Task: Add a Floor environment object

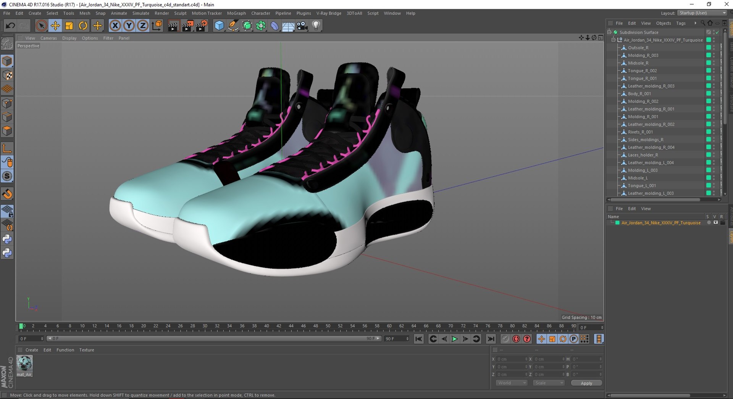Action: 288,26
